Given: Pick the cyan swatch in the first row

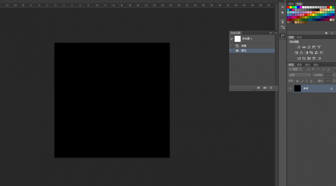Looking at the screenshot, I should click(295, 7).
